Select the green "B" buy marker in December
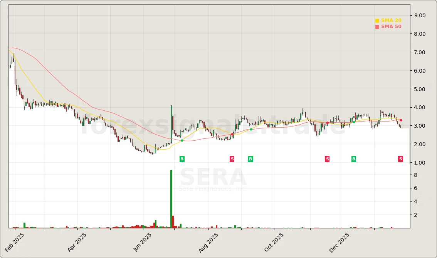 click(353, 159)
